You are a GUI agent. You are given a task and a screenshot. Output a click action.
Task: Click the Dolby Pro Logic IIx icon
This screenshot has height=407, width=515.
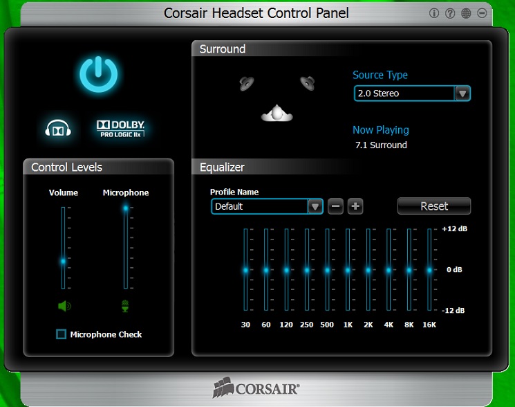coord(120,128)
